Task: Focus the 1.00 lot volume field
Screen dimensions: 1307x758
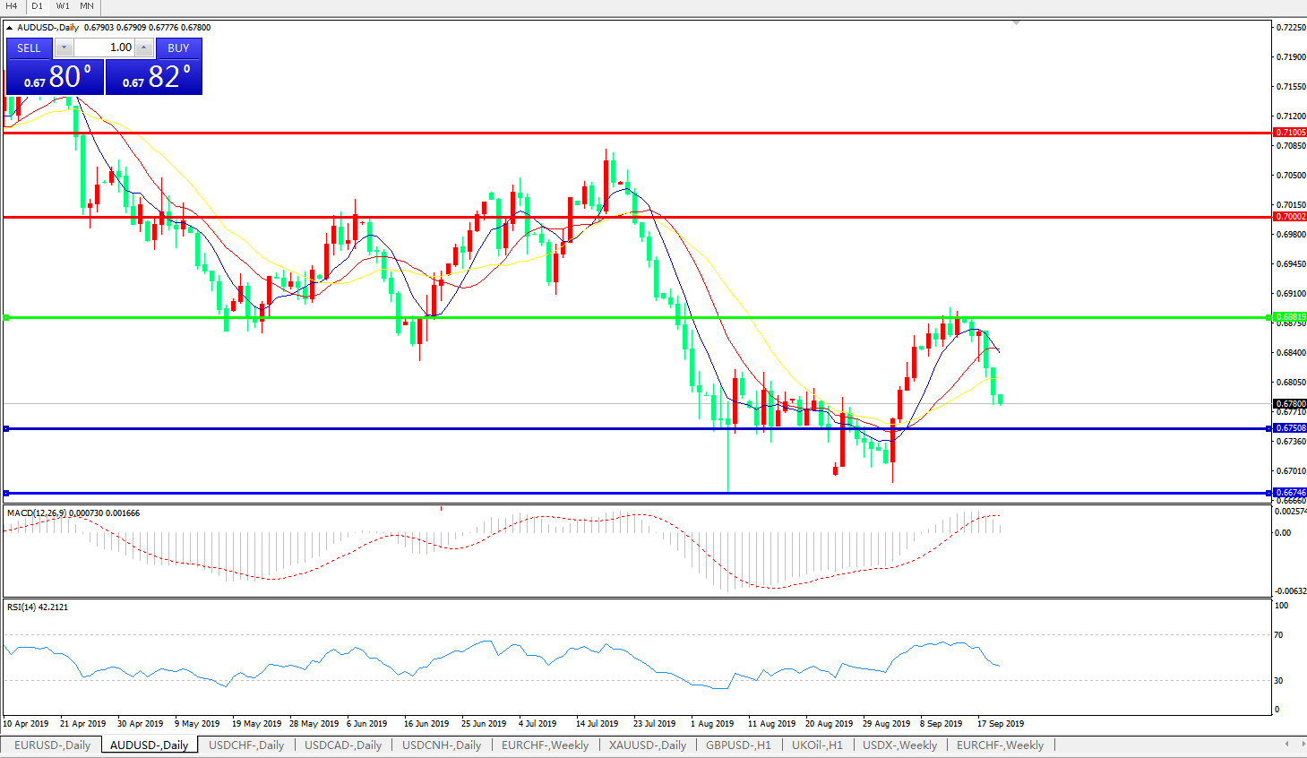Action: coord(105,47)
